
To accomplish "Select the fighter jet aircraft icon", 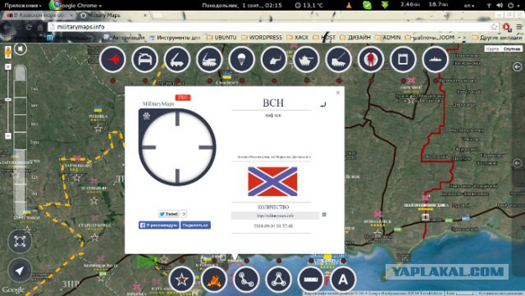I will (x=112, y=60).
